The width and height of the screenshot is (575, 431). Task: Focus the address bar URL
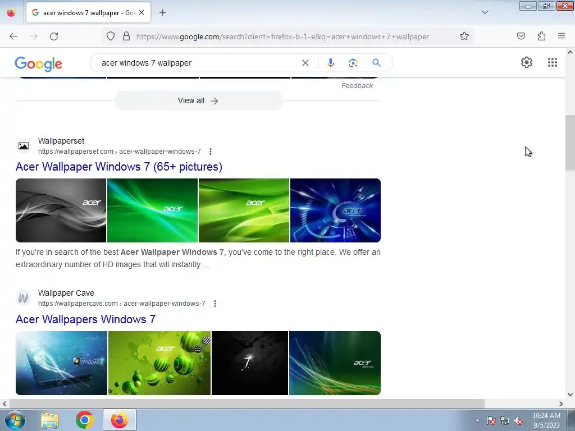click(282, 36)
